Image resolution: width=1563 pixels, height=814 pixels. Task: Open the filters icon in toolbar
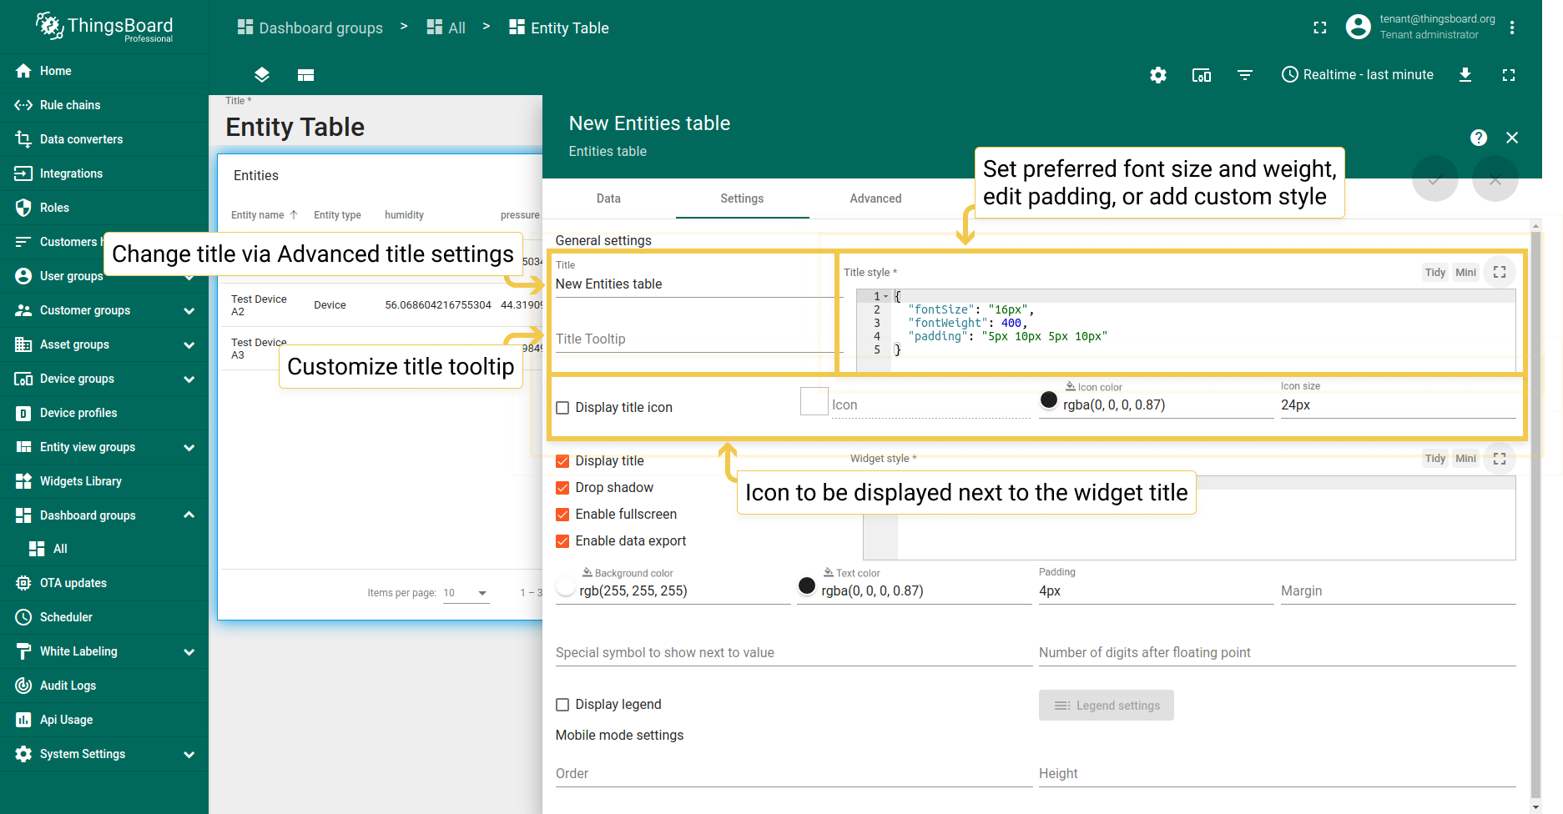pyautogui.click(x=1245, y=75)
